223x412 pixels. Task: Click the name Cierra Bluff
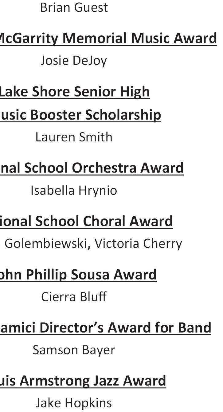(74, 297)
